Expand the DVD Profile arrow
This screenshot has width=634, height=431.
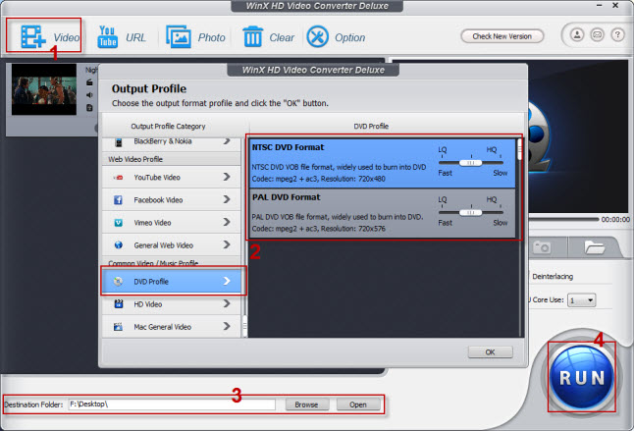[x=227, y=281]
